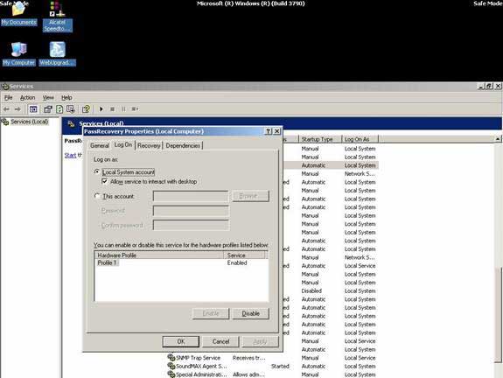
Task: Click the Service column header in dialog
Action: [244, 255]
